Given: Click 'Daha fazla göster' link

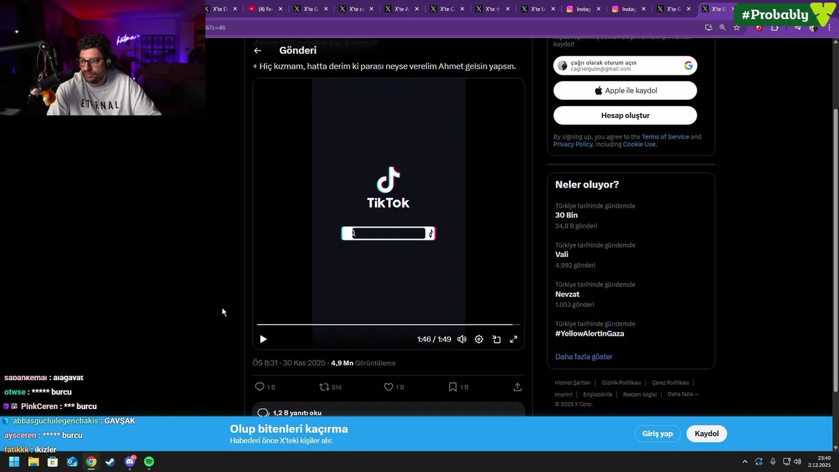Looking at the screenshot, I should coord(584,357).
